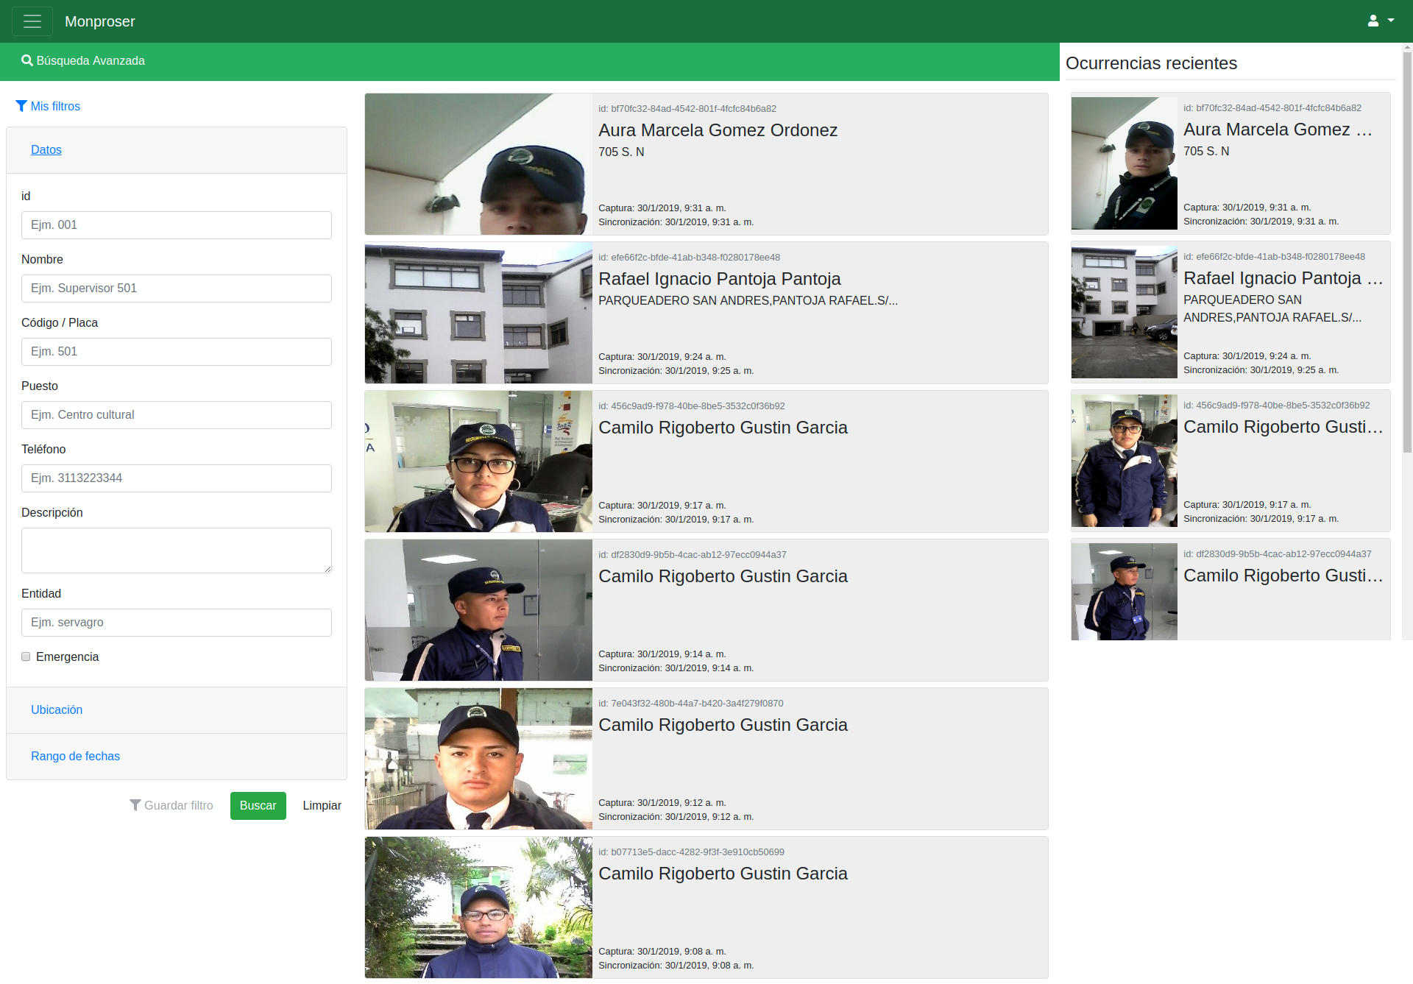Expand the Ubicación filter section

(57, 709)
